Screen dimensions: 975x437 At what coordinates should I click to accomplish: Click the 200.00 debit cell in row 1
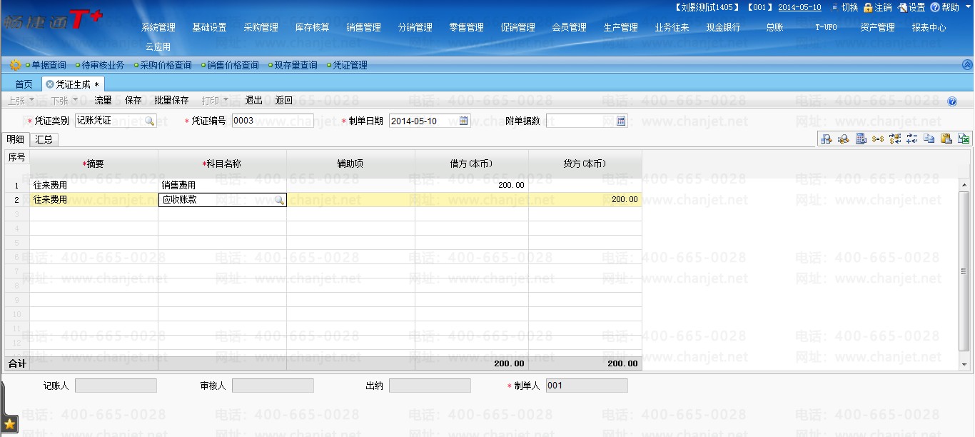point(471,186)
